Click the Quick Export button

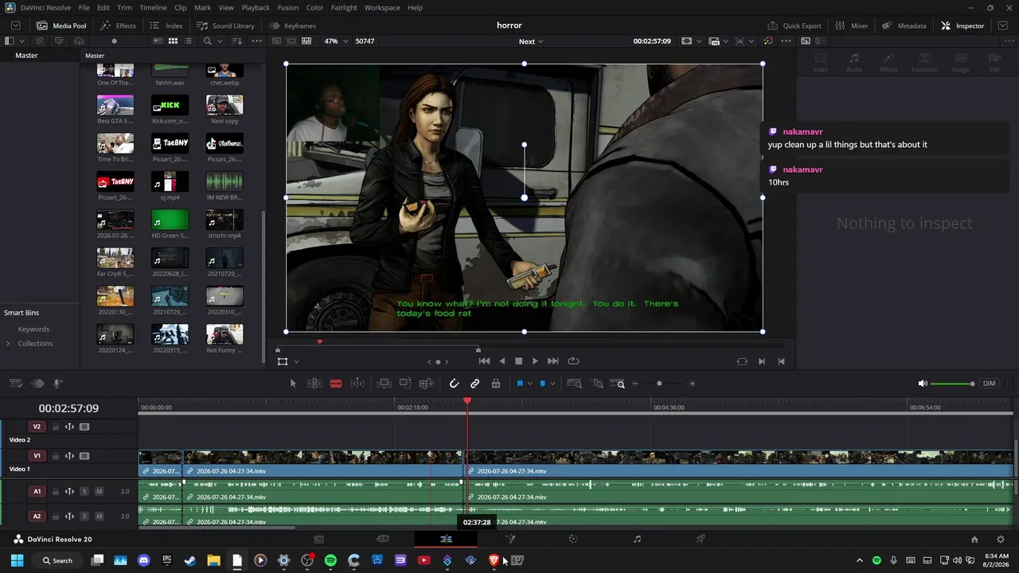[795, 25]
